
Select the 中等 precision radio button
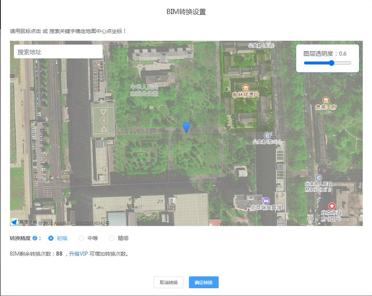tap(81, 238)
